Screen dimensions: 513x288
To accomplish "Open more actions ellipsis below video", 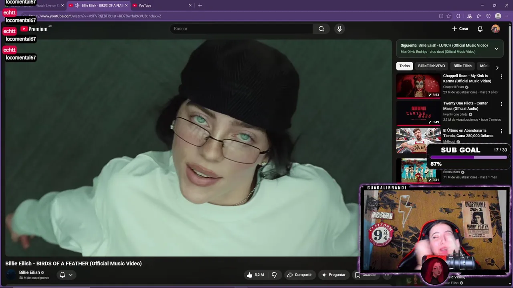I will point(387,275).
